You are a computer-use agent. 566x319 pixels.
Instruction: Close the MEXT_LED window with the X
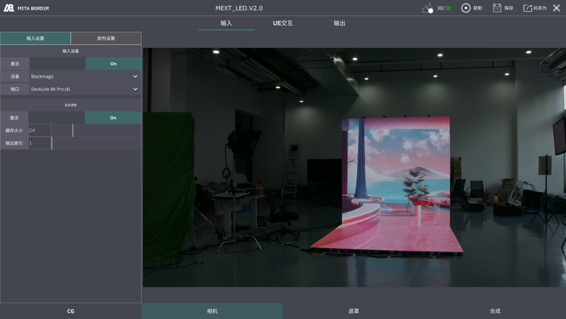click(557, 8)
